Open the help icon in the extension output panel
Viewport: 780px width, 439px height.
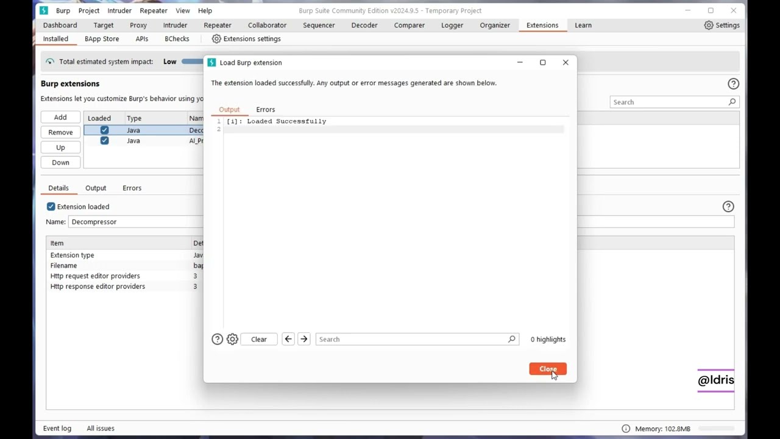[217, 339]
